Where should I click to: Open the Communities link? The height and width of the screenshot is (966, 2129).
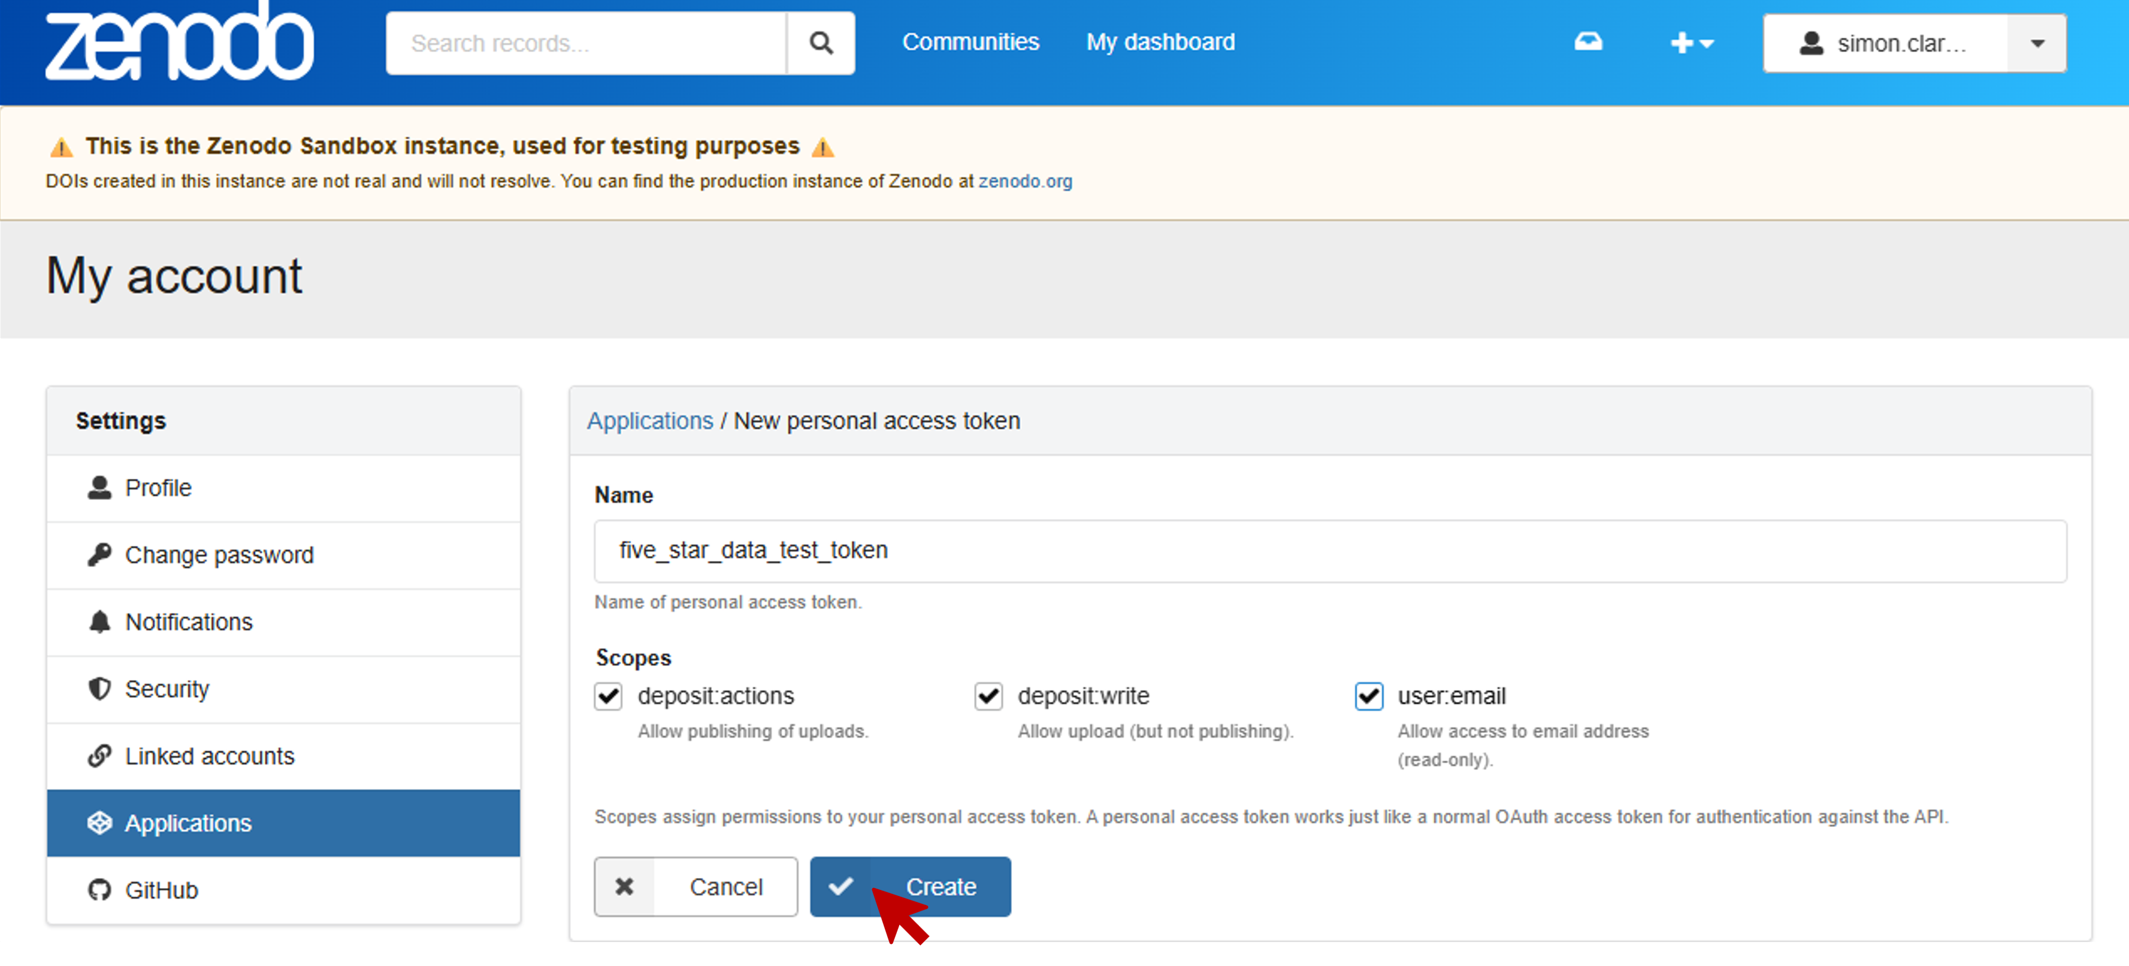(x=970, y=42)
